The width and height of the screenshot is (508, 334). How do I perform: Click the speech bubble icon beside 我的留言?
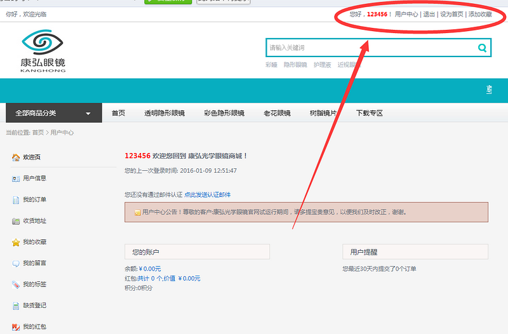click(16, 264)
